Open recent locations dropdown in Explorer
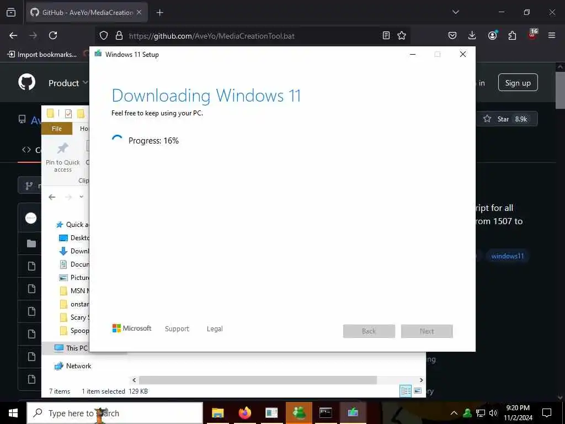The width and height of the screenshot is (565, 424). click(82, 197)
